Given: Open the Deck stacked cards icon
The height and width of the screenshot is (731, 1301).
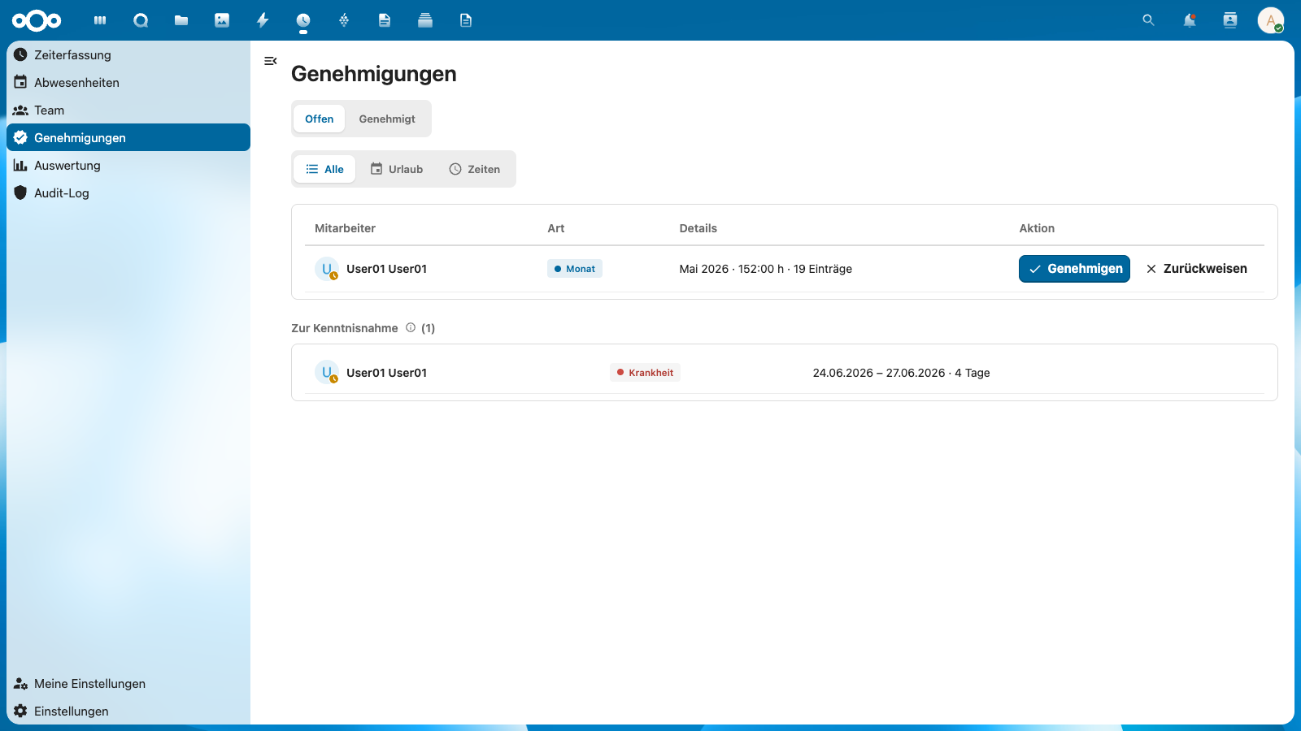Looking at the screenshot, I should (425, 20).
